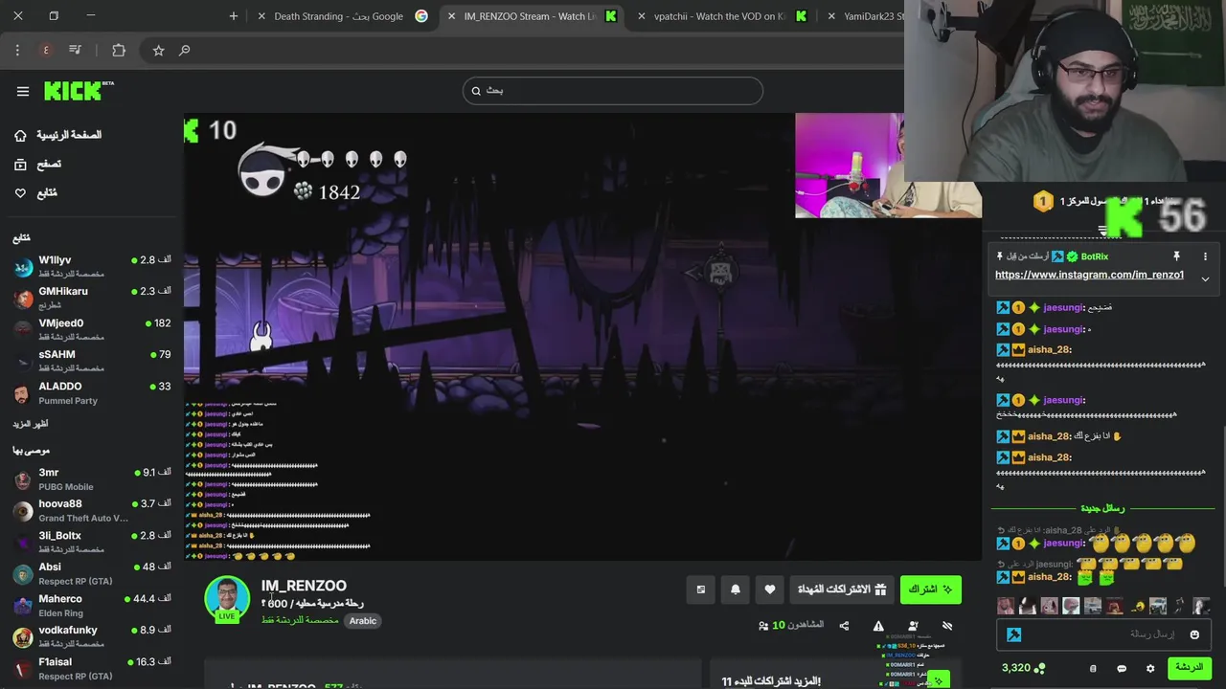Switch to the IM_RENZOO Stream tab
This screenshot has height=689, width=1226.
tap(533, 16)
